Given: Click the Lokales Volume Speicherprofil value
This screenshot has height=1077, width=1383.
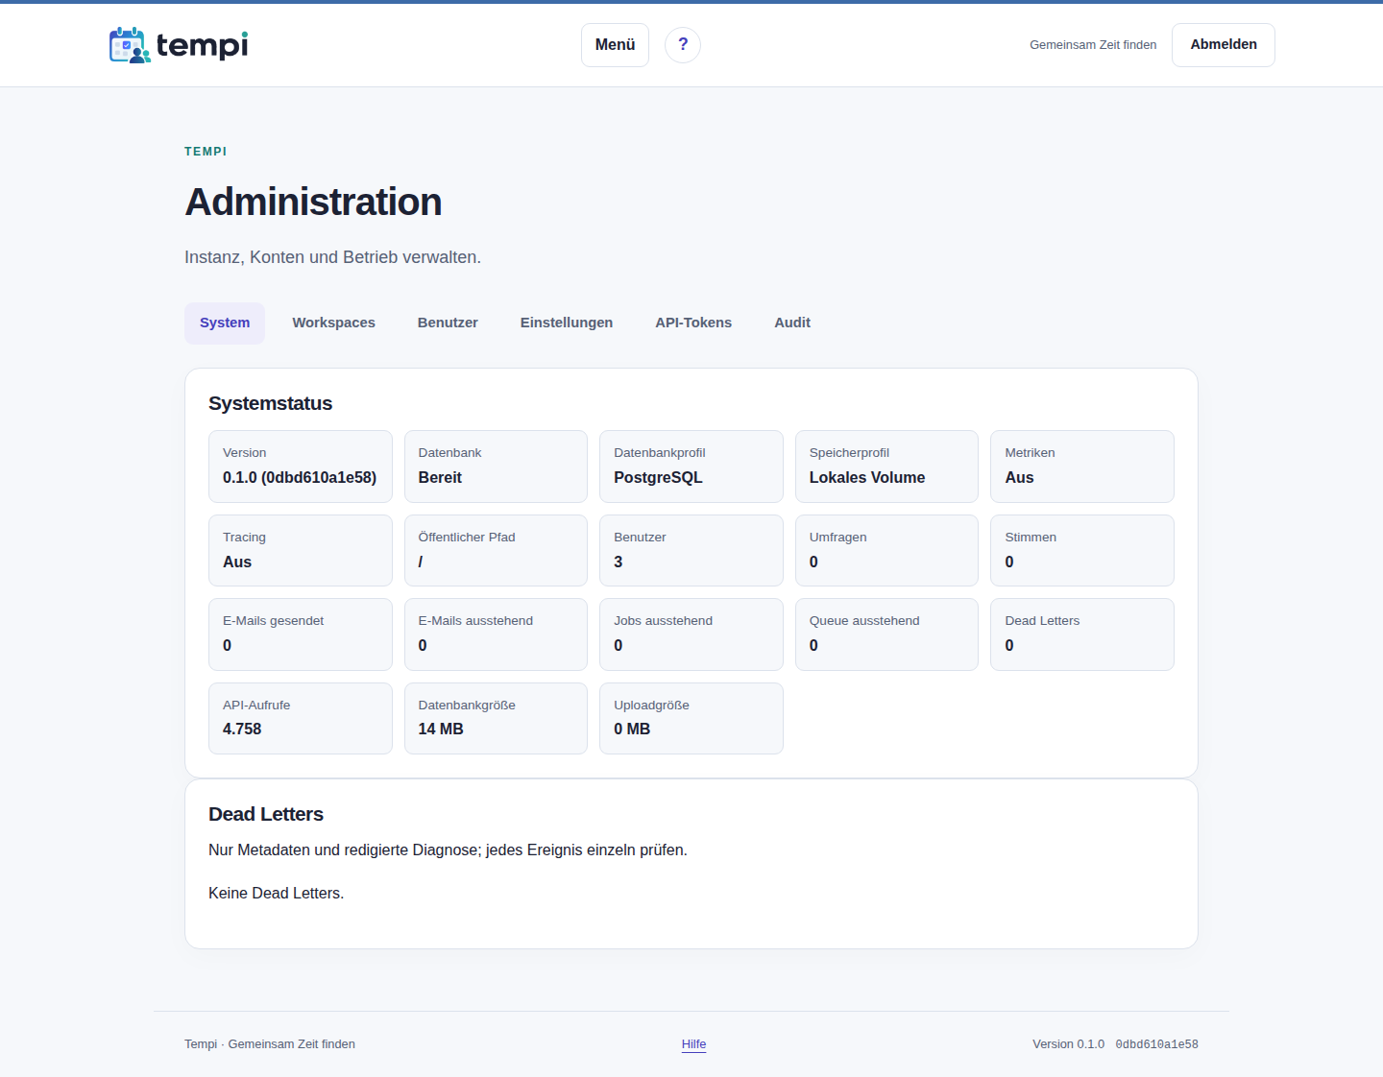Looking at the screenshot, I should coord(867,478).
